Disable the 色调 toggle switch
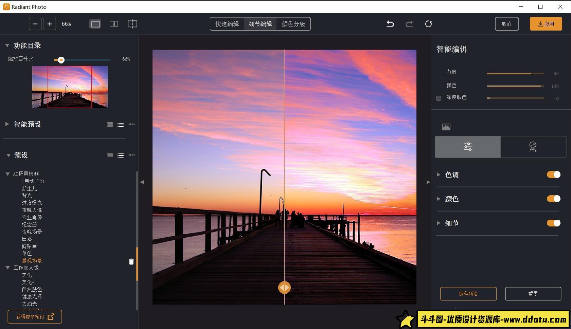The image size is (571, 329). [554, 175]
